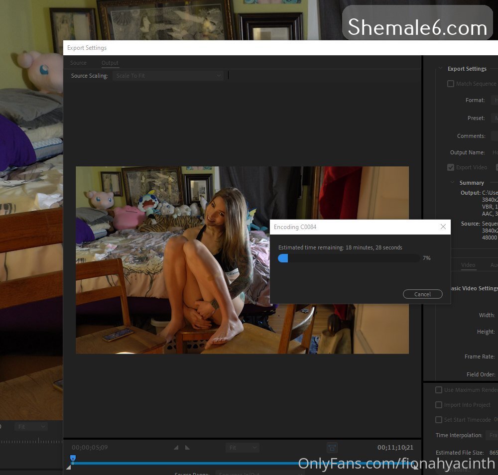This screenshot has height=475, width=498.
Task: Open the Video settings tab
Action: 468,265
